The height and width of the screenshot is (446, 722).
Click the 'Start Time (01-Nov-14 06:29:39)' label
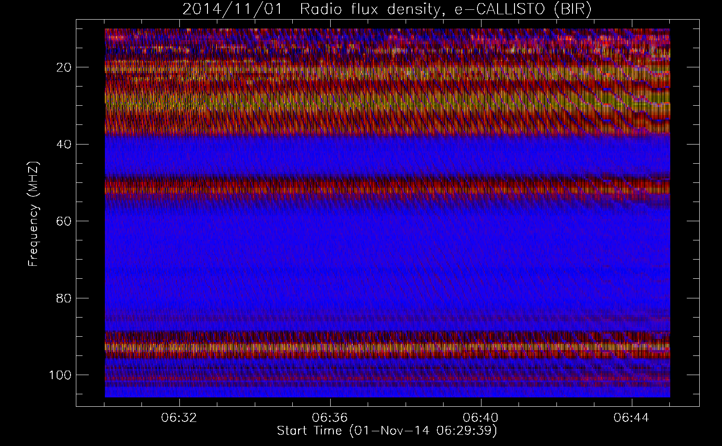pos(387,431)
